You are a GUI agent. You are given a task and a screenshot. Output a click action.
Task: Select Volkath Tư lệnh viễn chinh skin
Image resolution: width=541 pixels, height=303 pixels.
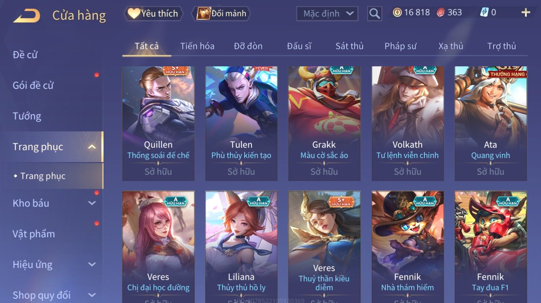point(408,123)
